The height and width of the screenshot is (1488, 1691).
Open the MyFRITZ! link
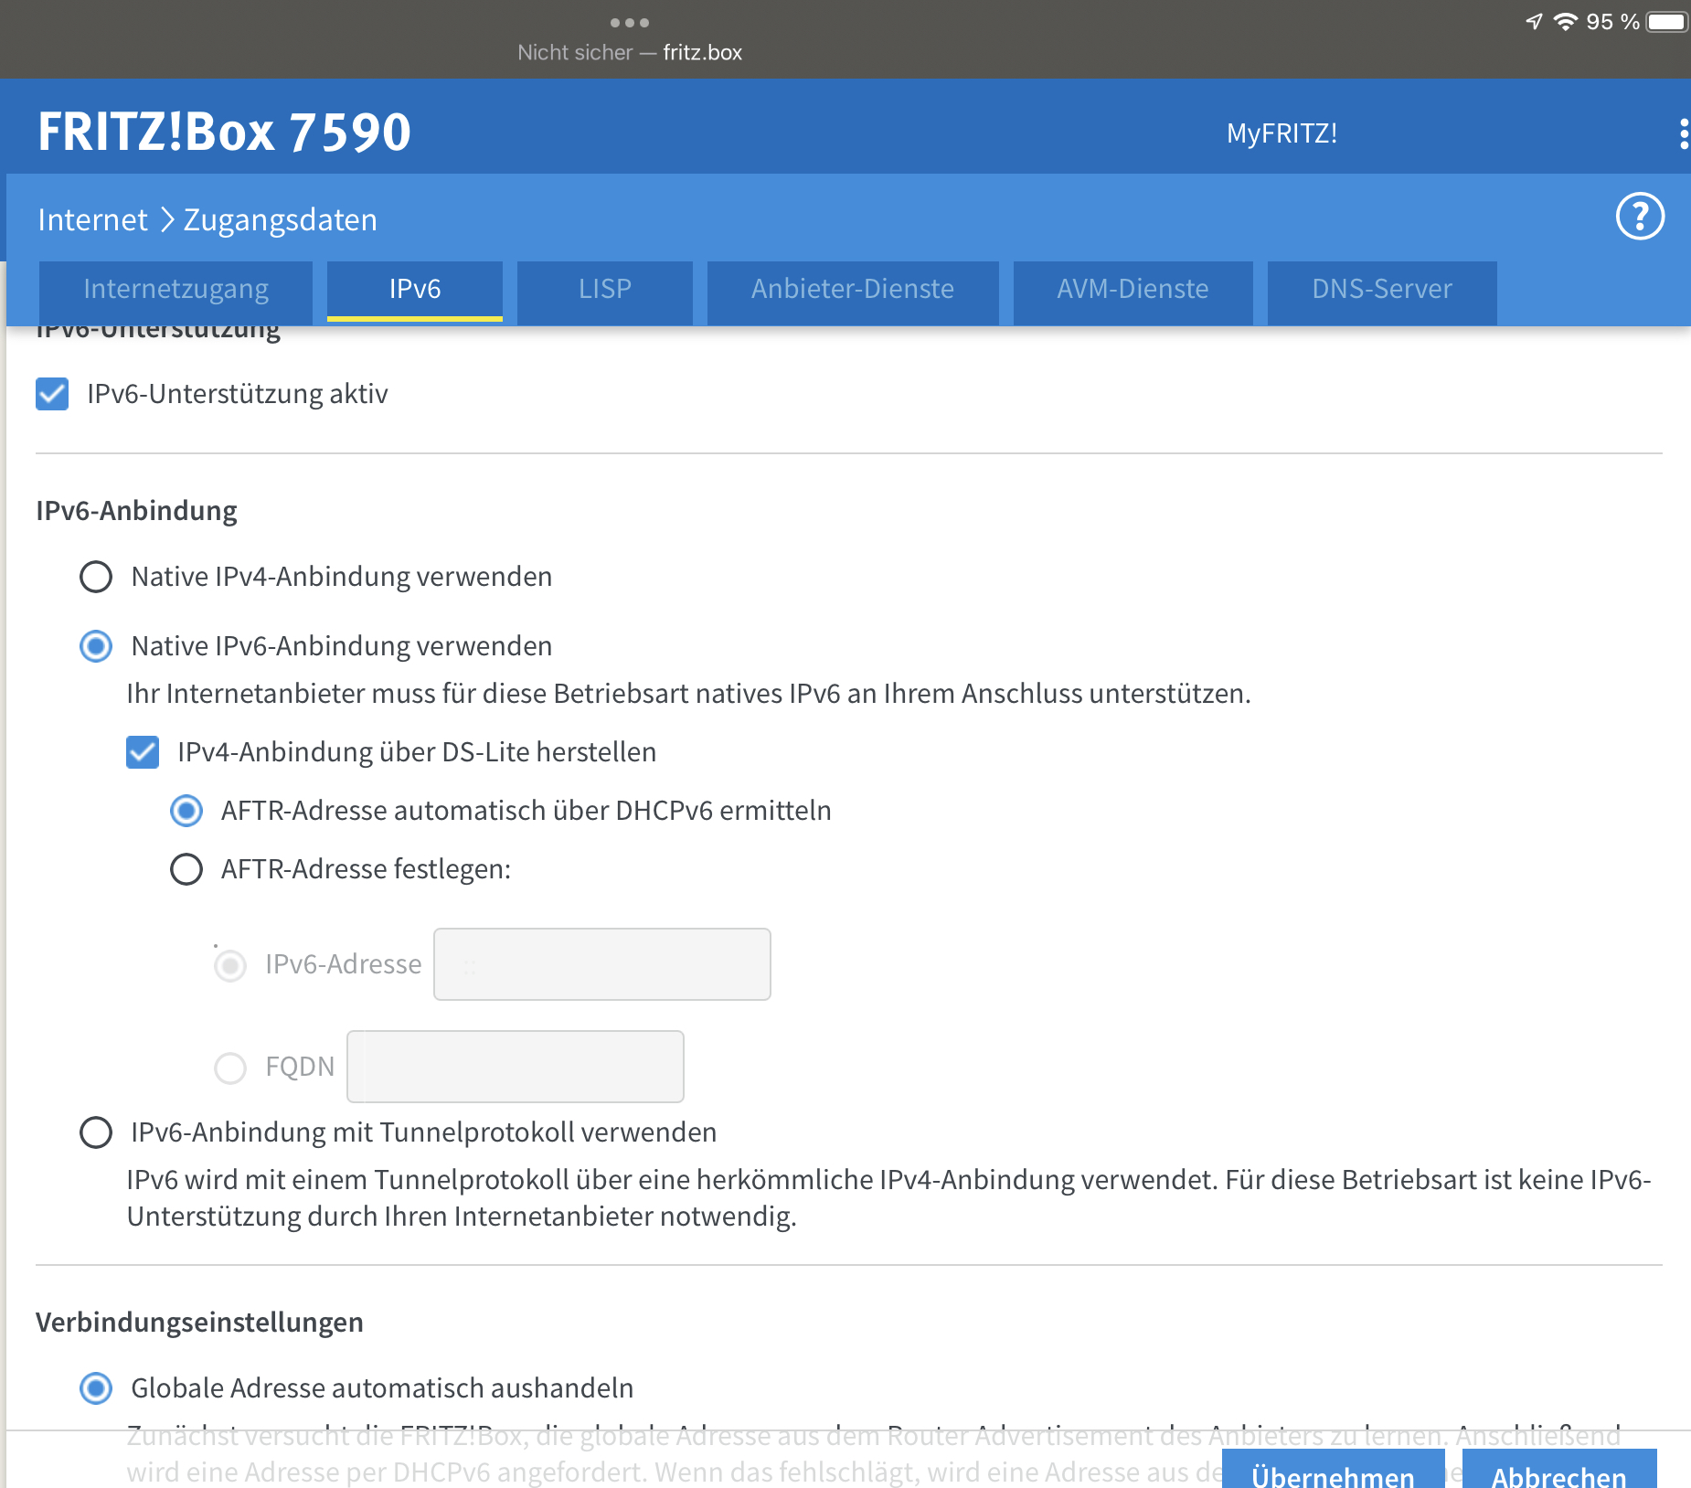tap(1282, 133)
